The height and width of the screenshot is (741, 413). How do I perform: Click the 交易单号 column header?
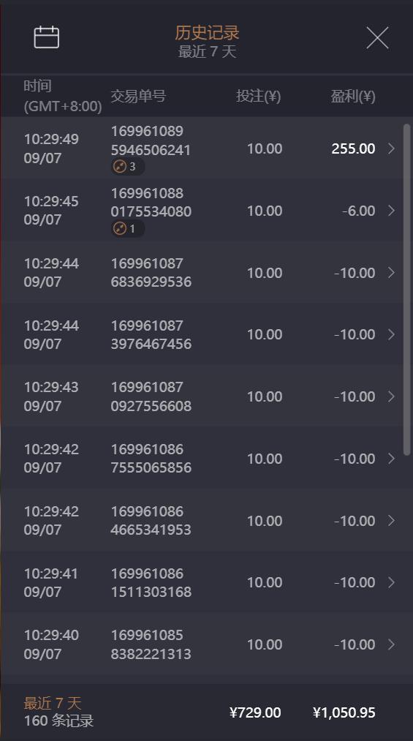(x=138, y=97)
